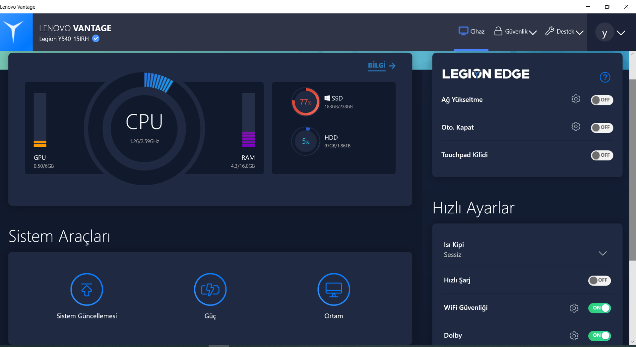636x347 pixels.
Task: Click the LENOVO VANTAGE title text
Action: pyautogui.click(x=75, y=28)
